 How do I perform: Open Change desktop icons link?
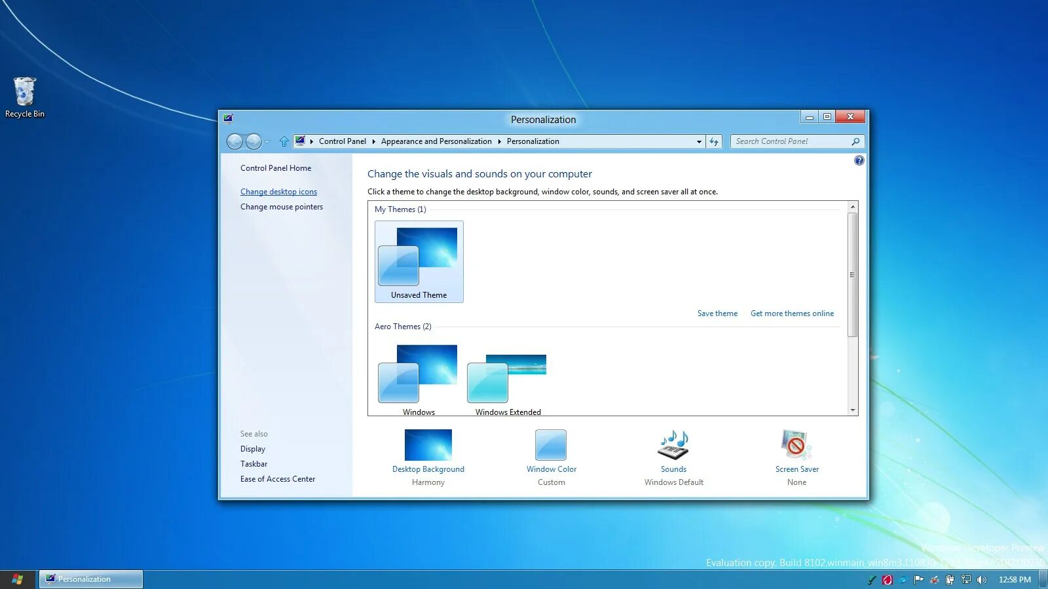(x=278, y=192)
